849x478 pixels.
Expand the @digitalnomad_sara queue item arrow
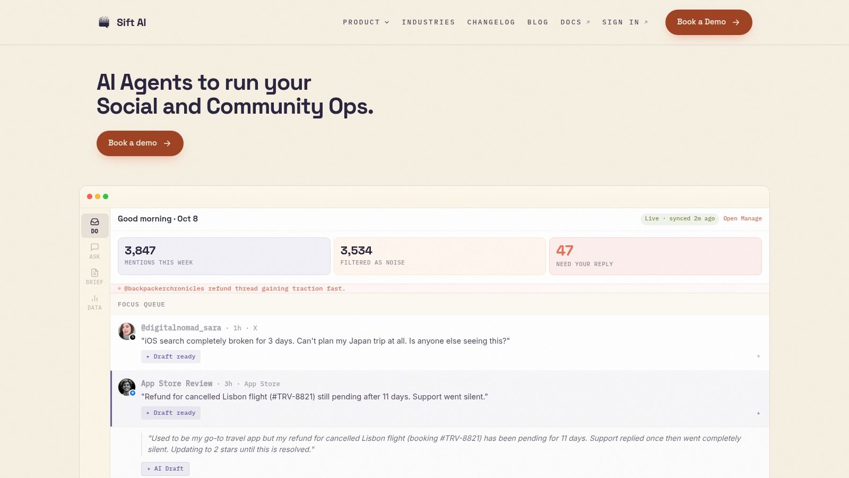[x=758, y=356]
